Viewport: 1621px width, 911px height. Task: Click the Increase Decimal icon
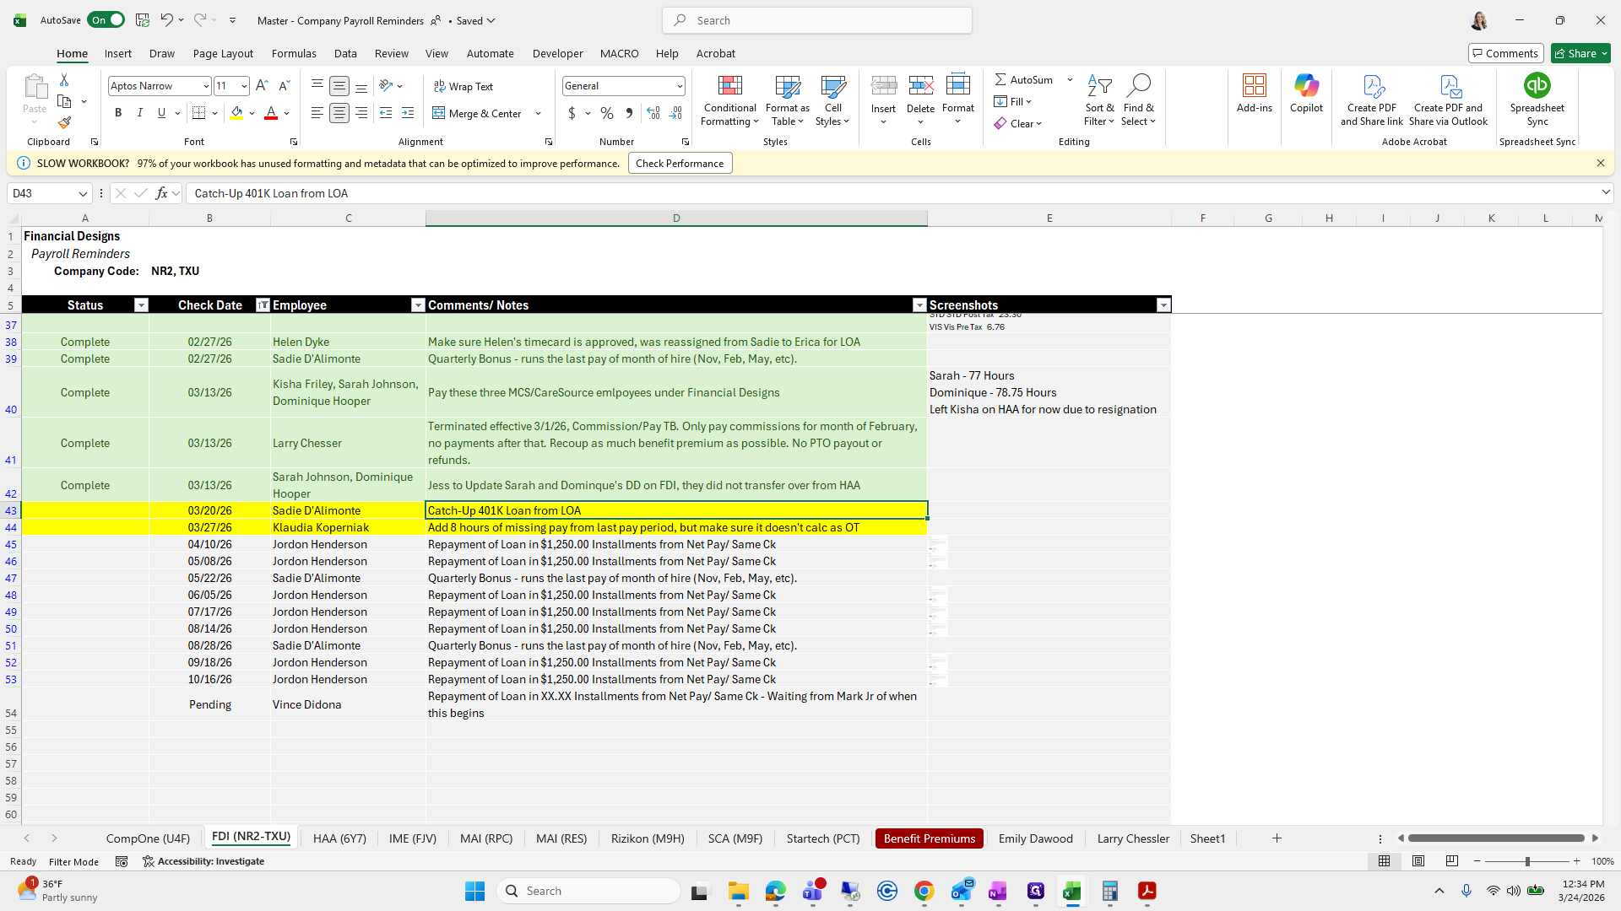(x=653, y=113)
